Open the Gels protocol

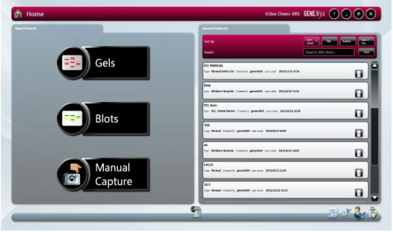click(103, 63)
